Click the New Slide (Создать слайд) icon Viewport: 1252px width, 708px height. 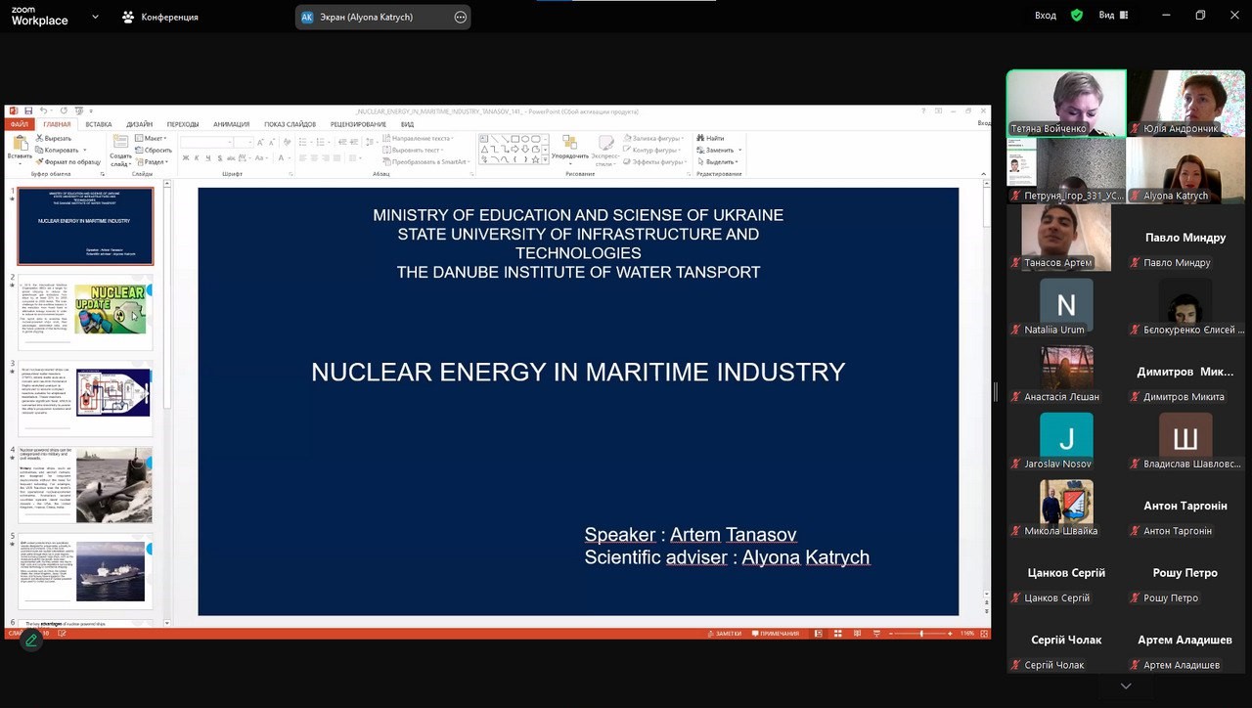tap(120, 142)
